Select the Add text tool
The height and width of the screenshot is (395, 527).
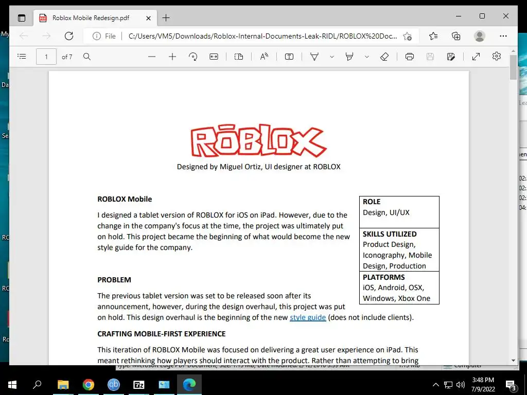(x=289, y=57)
